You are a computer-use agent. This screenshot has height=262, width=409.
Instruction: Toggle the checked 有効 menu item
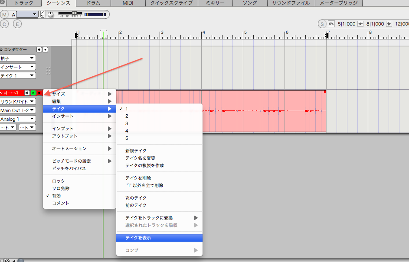(79, 196)
